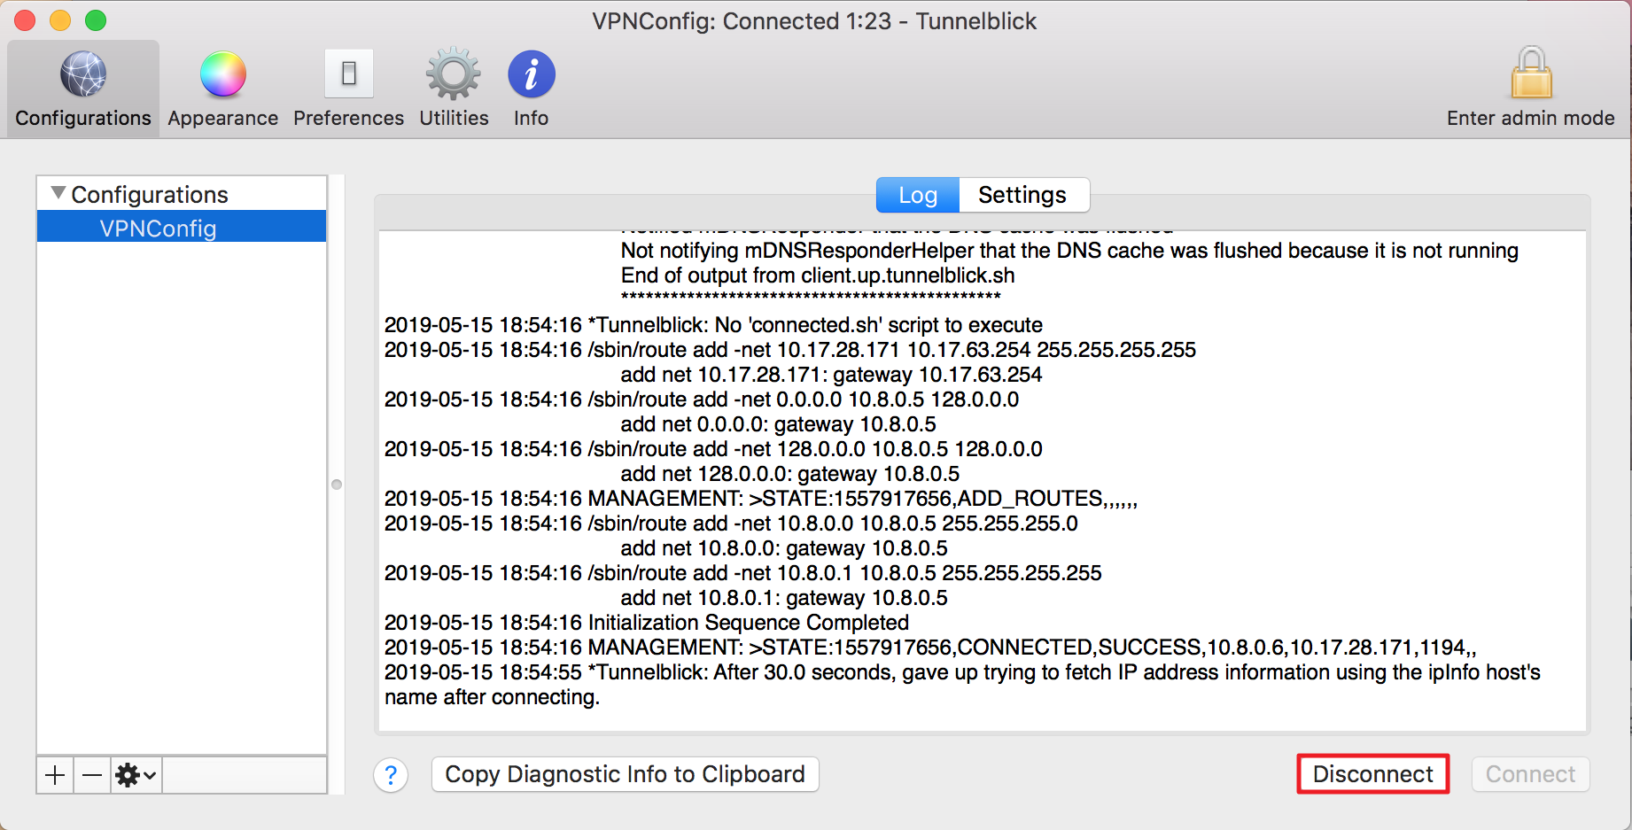1632x830 pixels.
Task: Open the gear action menu
Action: 133,774
